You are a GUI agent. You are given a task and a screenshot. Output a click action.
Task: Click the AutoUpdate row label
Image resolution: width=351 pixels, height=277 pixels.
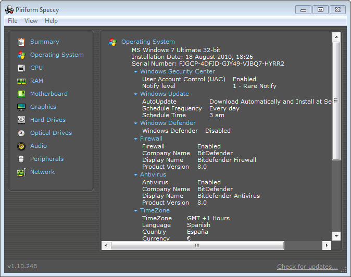click(x=159, y=102)
